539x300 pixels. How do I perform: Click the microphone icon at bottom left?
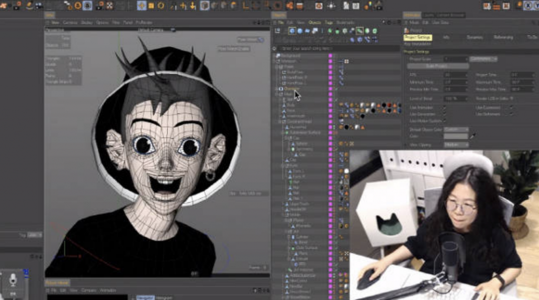click(13, 280)
